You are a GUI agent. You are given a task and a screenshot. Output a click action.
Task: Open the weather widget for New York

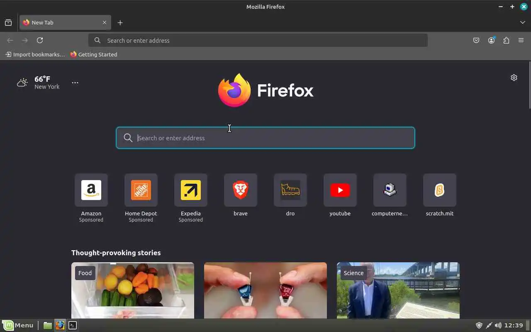38,83
